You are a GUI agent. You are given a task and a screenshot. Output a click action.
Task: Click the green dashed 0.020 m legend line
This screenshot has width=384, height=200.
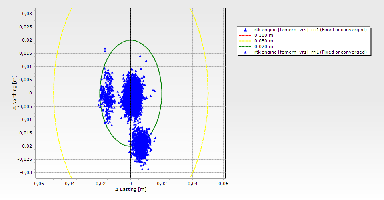click(246, 46)
